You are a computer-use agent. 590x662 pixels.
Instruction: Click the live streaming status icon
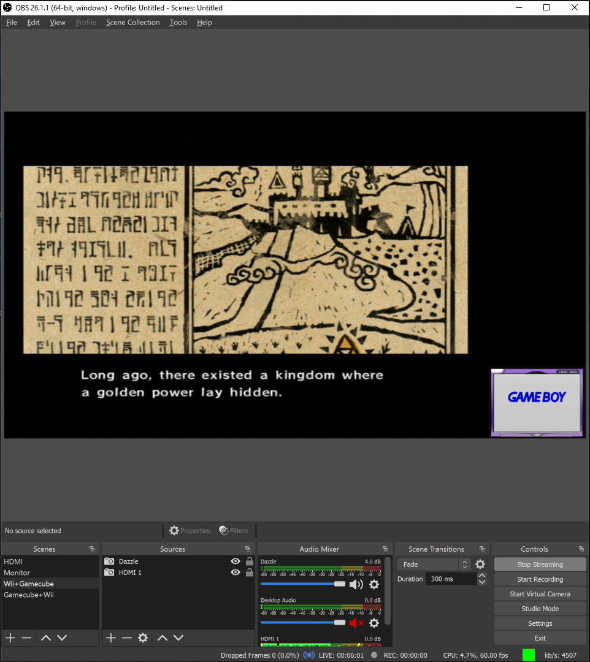tap(308, 655)
